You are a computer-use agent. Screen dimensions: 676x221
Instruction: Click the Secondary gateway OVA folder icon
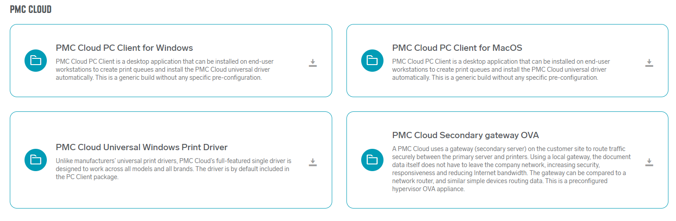tap(372, 160)
